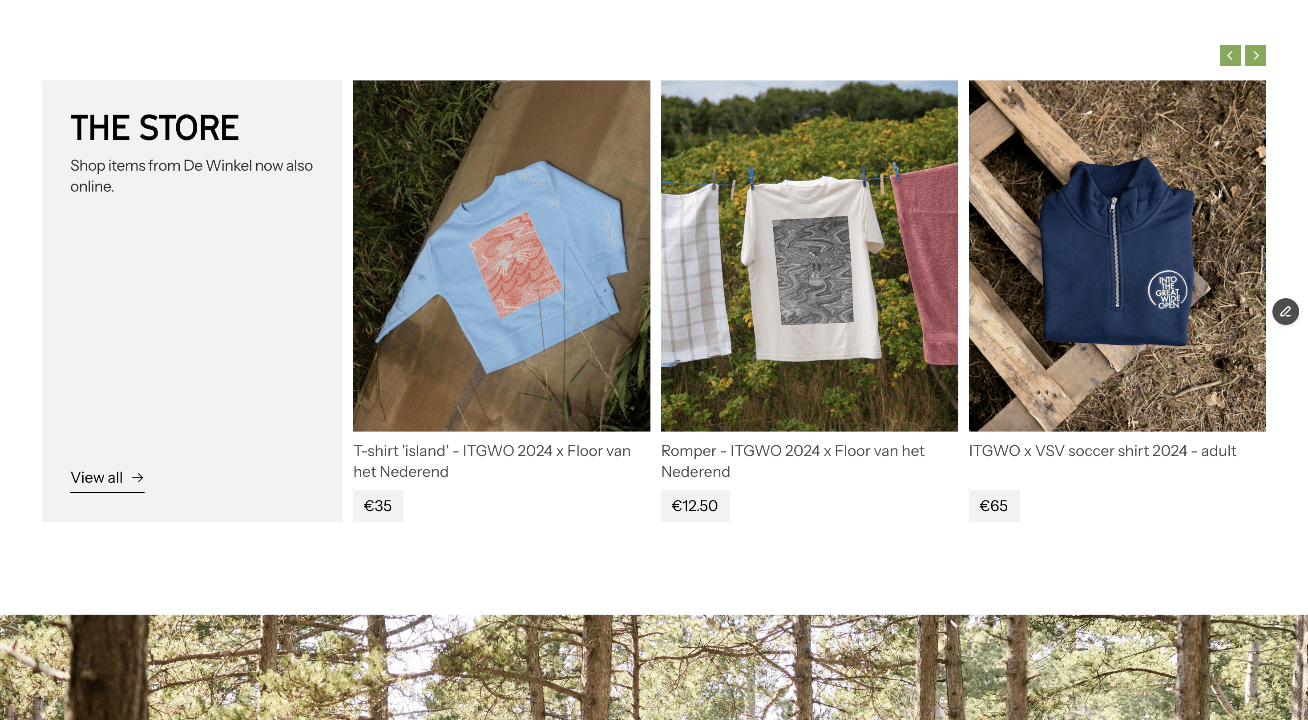Open the Romper clothesline product photo

pyautogui.click(x=809, y=256)
